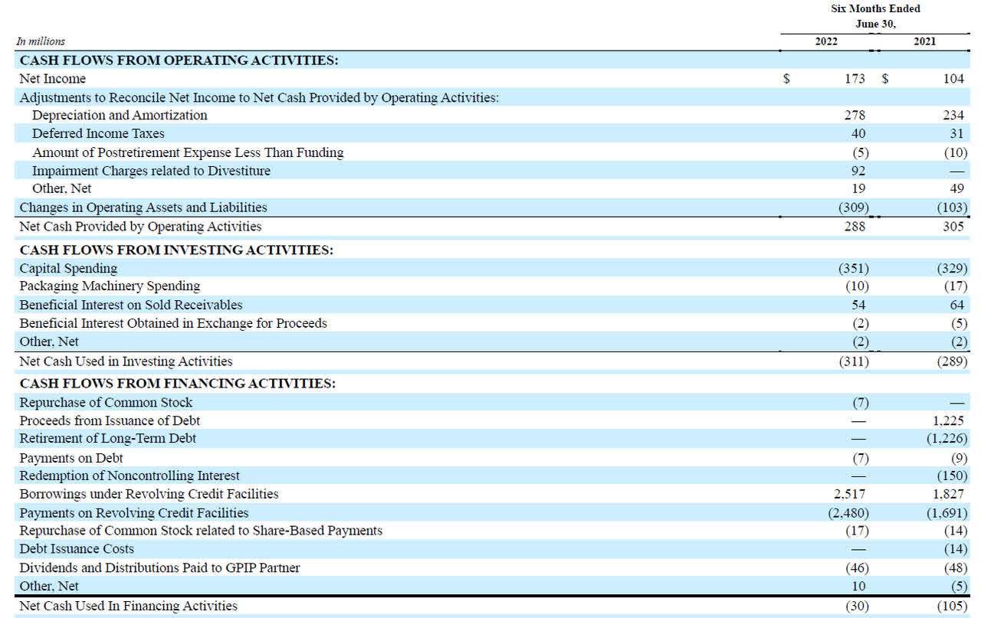The height and width of the screenshot is (618, 981).
Task: Select 'CASH FLOWS FROM INVESTING ACTIVITIES:' heading
Action: 176,250
